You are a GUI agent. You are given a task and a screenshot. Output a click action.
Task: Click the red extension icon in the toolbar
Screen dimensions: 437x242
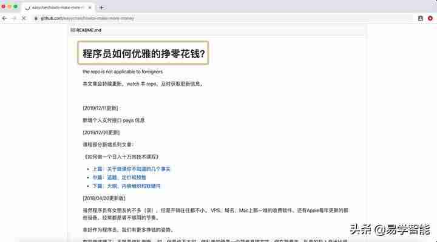[430, 18]
